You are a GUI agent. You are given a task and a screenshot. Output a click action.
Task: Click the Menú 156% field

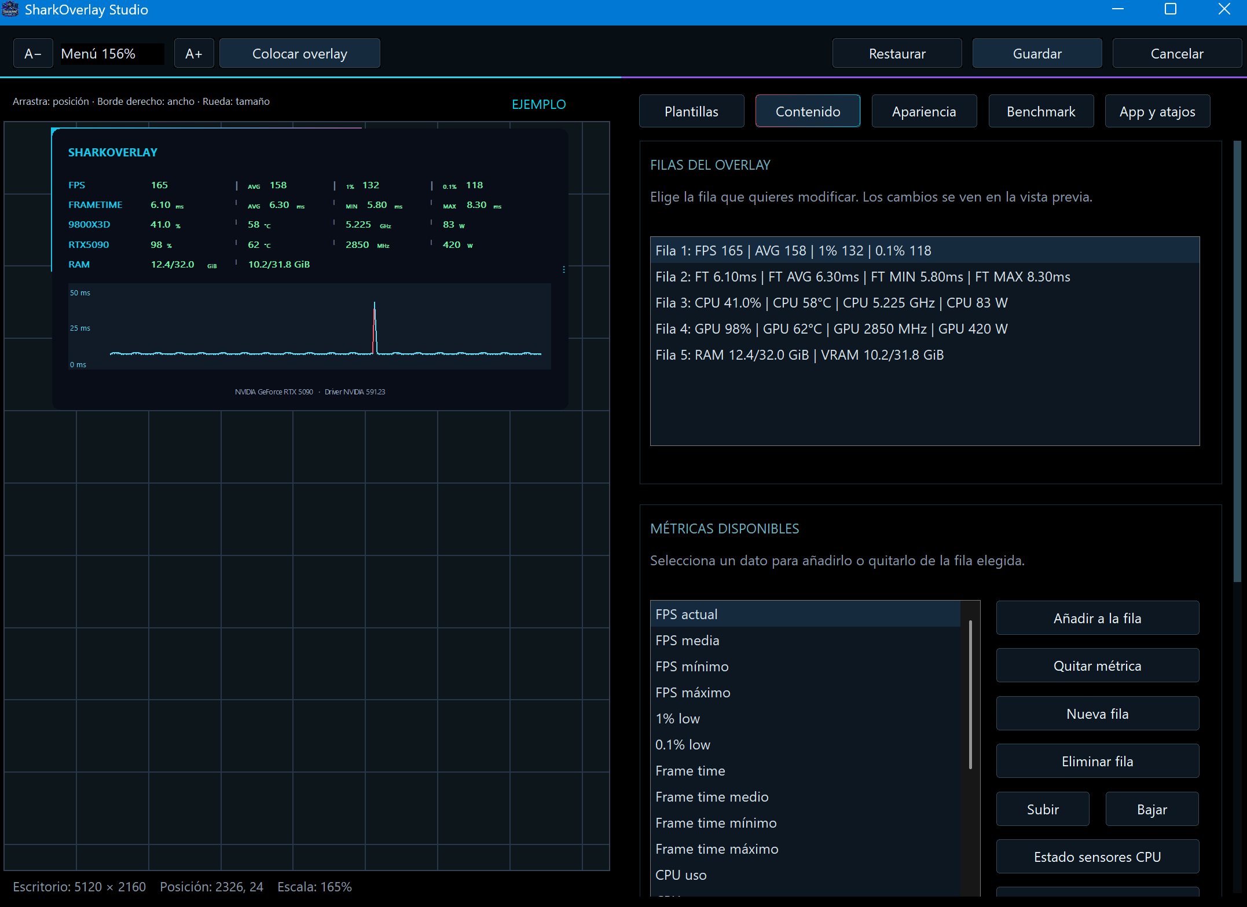pyautogui.click(x=112, y=54)
